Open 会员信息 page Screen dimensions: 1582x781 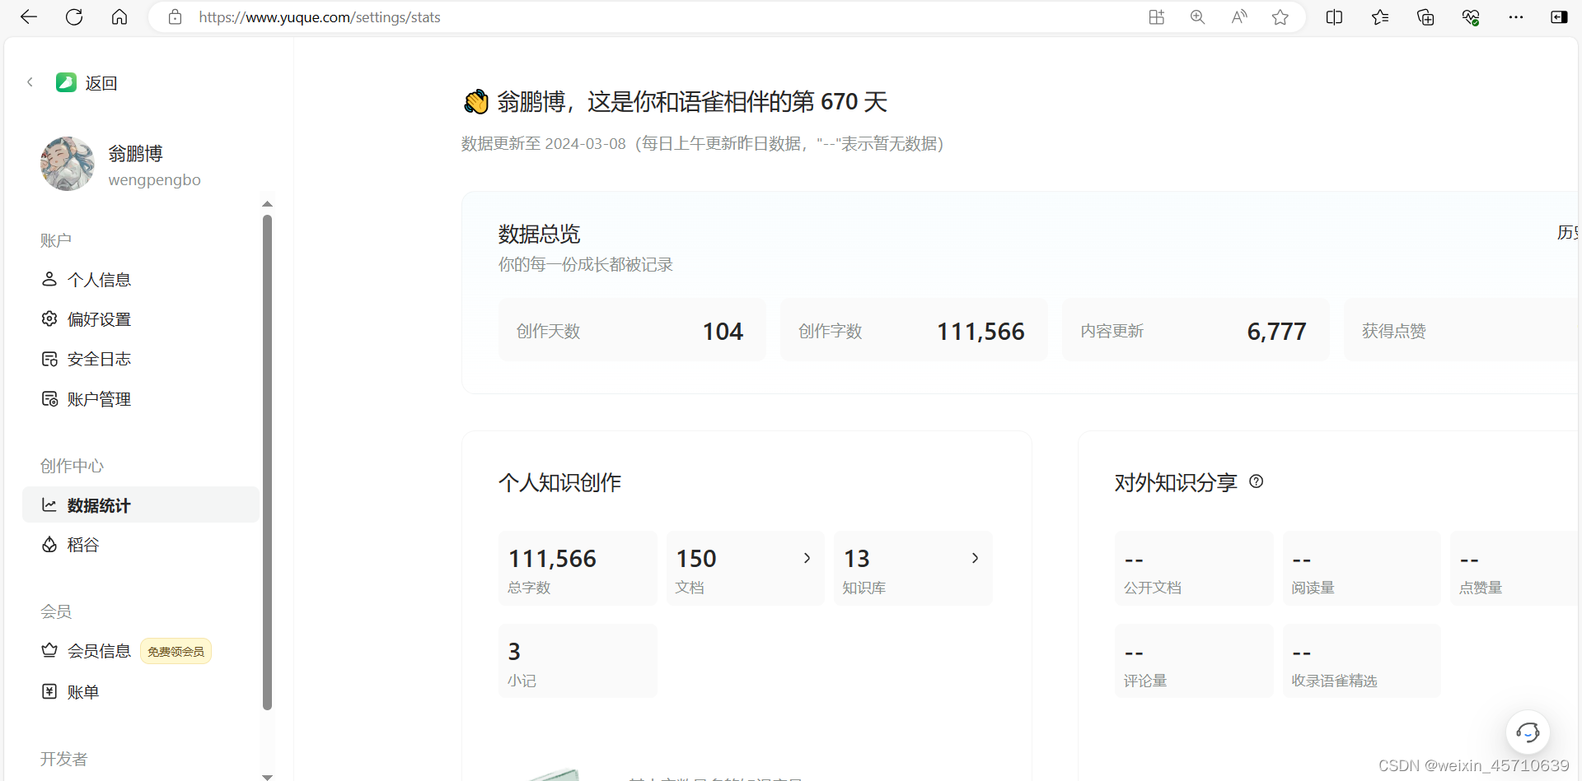pos(99,651)
